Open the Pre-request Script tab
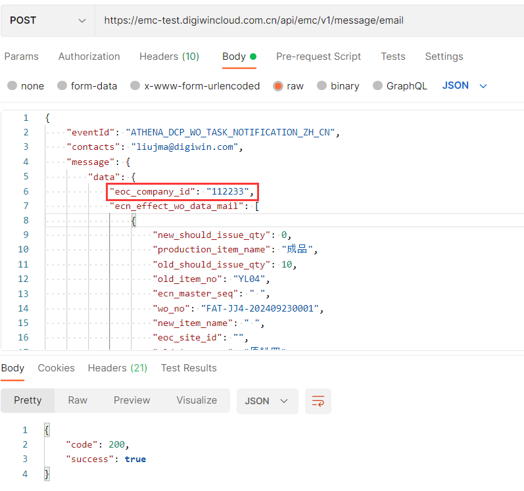Viewport: 524px width, 491px height. click(318, 57)
